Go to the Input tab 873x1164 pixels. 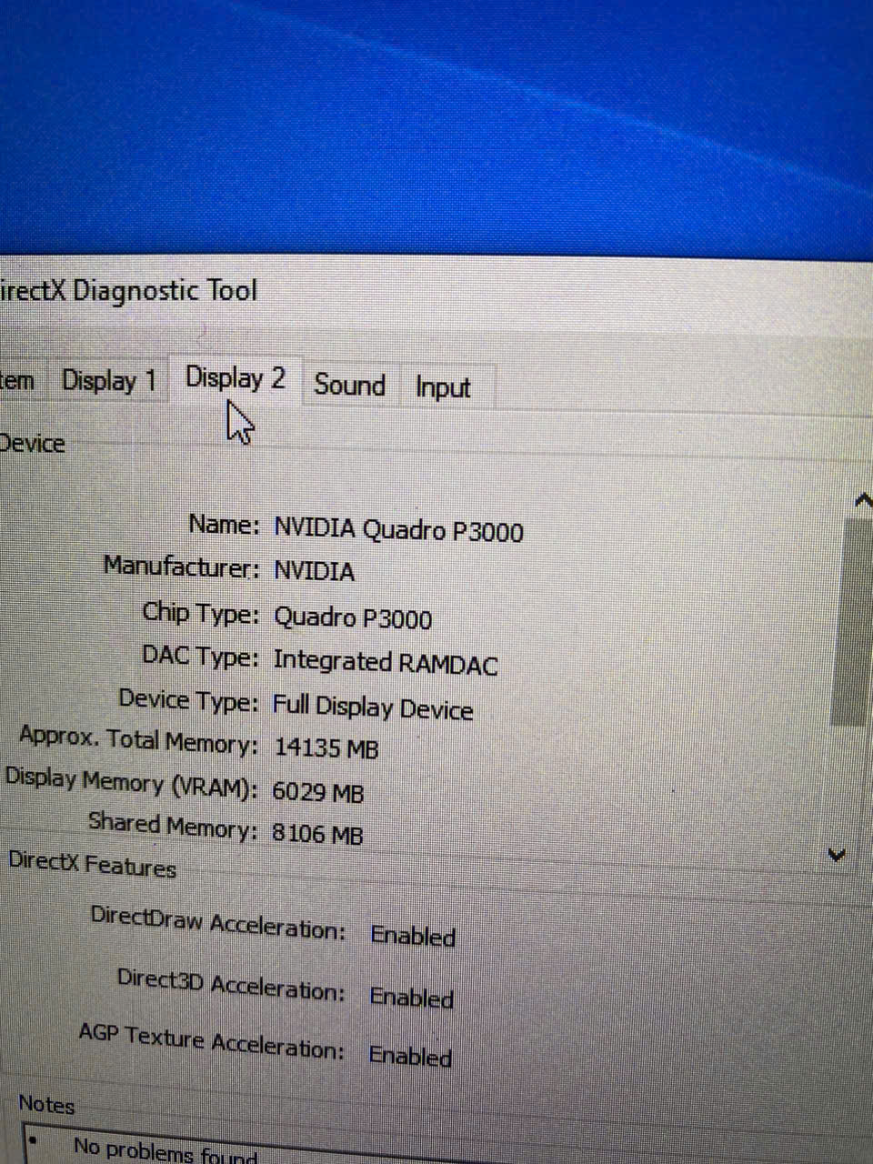pyautogui.click(x=443, y=387)
